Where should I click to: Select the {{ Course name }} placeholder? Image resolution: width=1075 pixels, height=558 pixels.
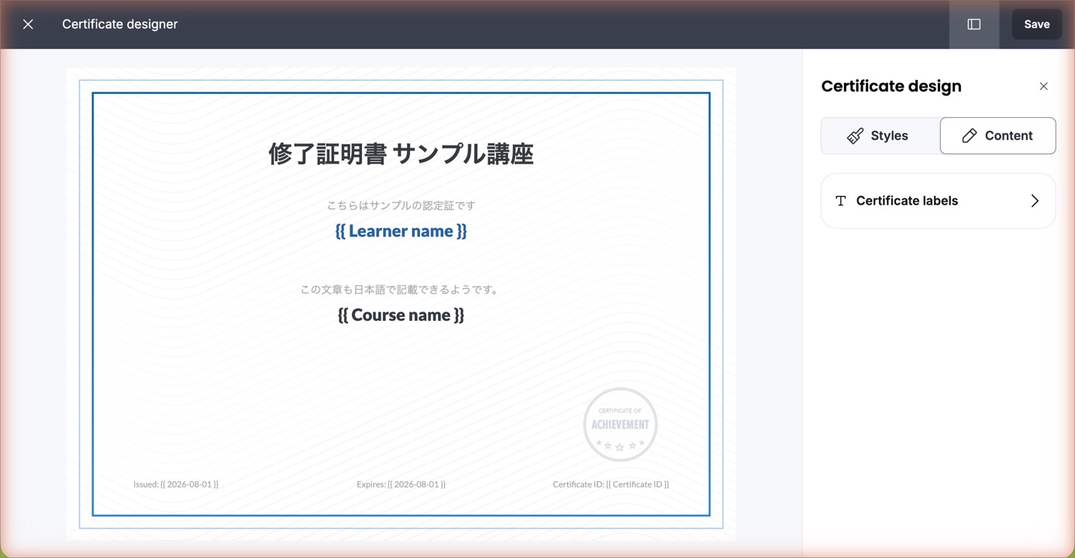point(401,315)
